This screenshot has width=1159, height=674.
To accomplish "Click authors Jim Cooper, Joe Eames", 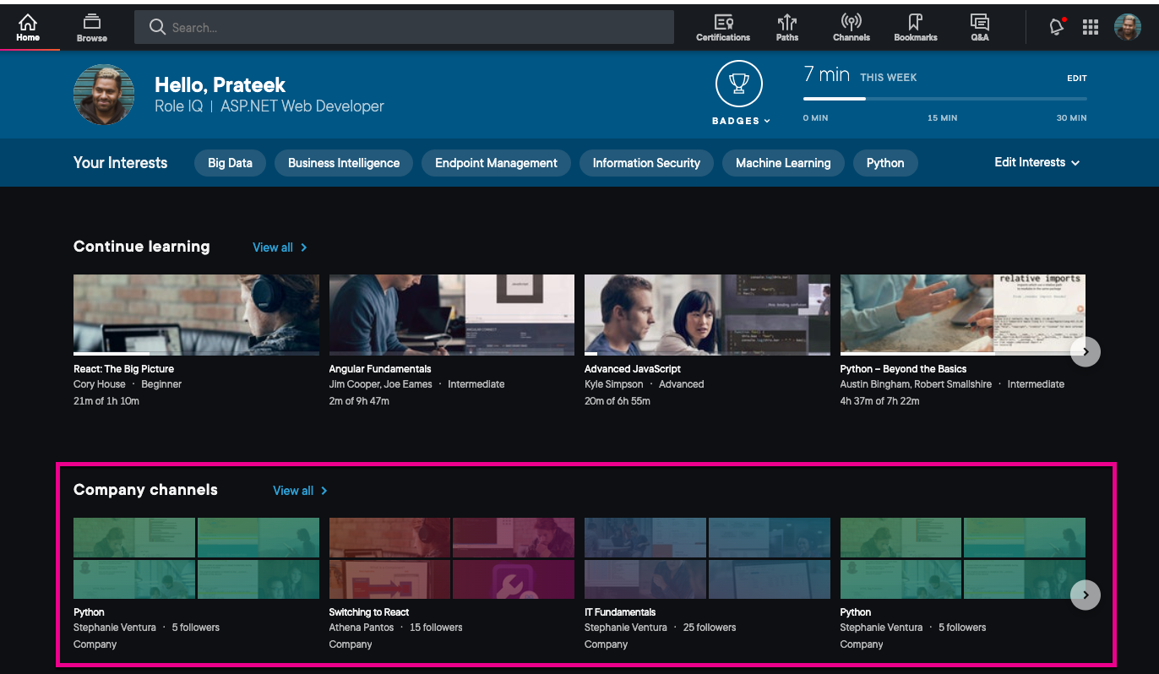I will point(381,384).
